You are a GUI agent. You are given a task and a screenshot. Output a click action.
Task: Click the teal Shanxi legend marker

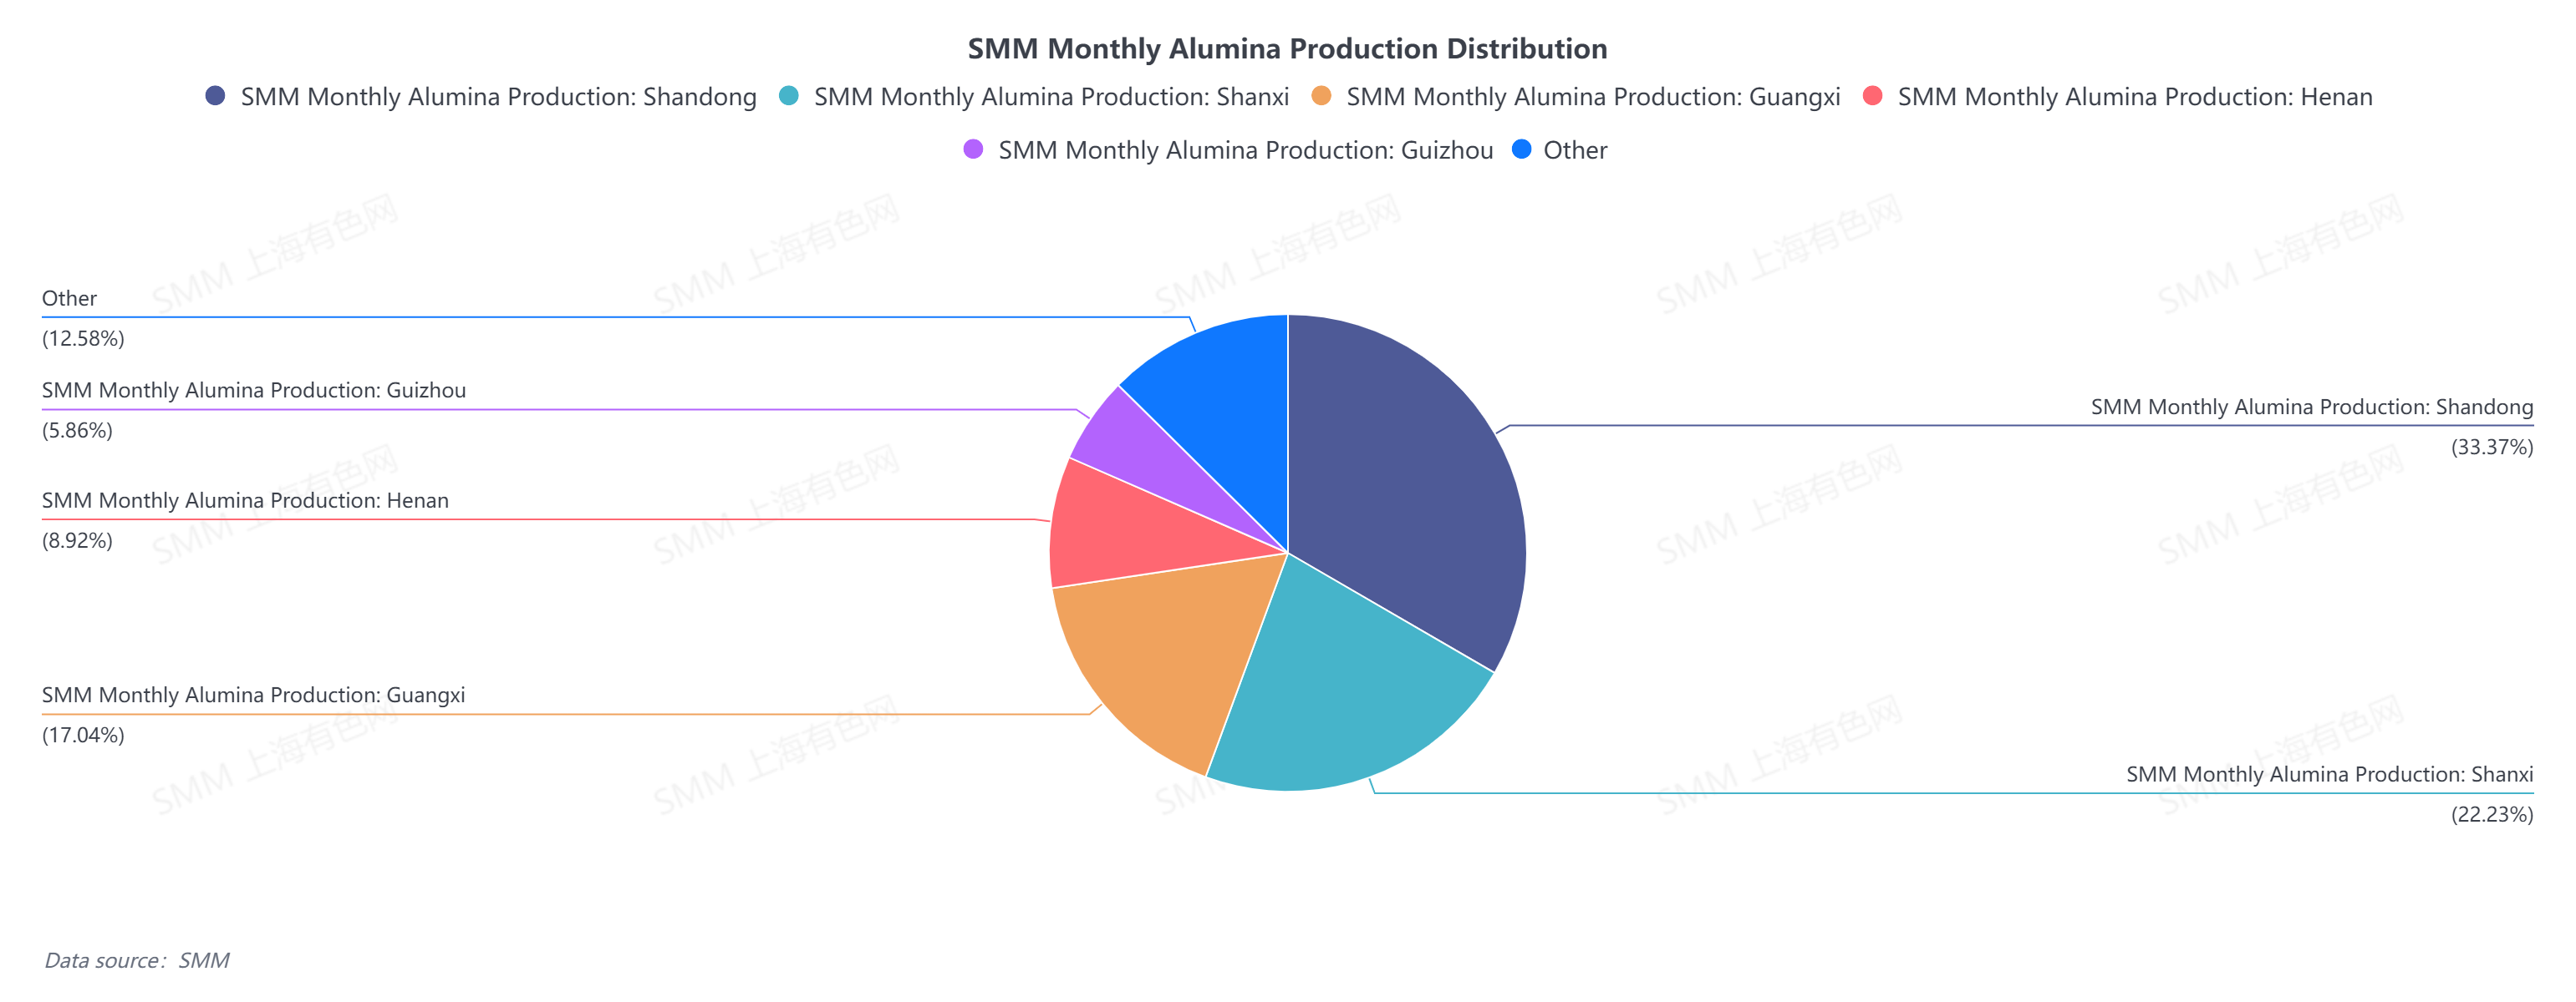789,96
